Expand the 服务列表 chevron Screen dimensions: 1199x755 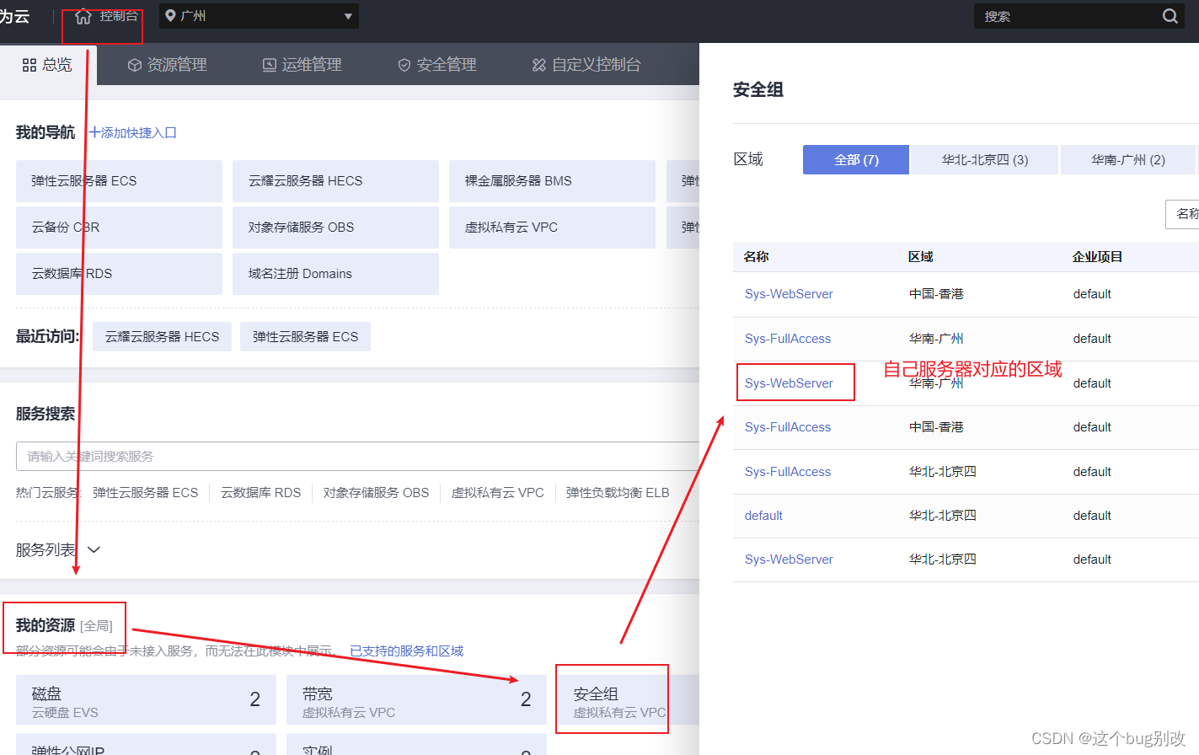[93, 549]
